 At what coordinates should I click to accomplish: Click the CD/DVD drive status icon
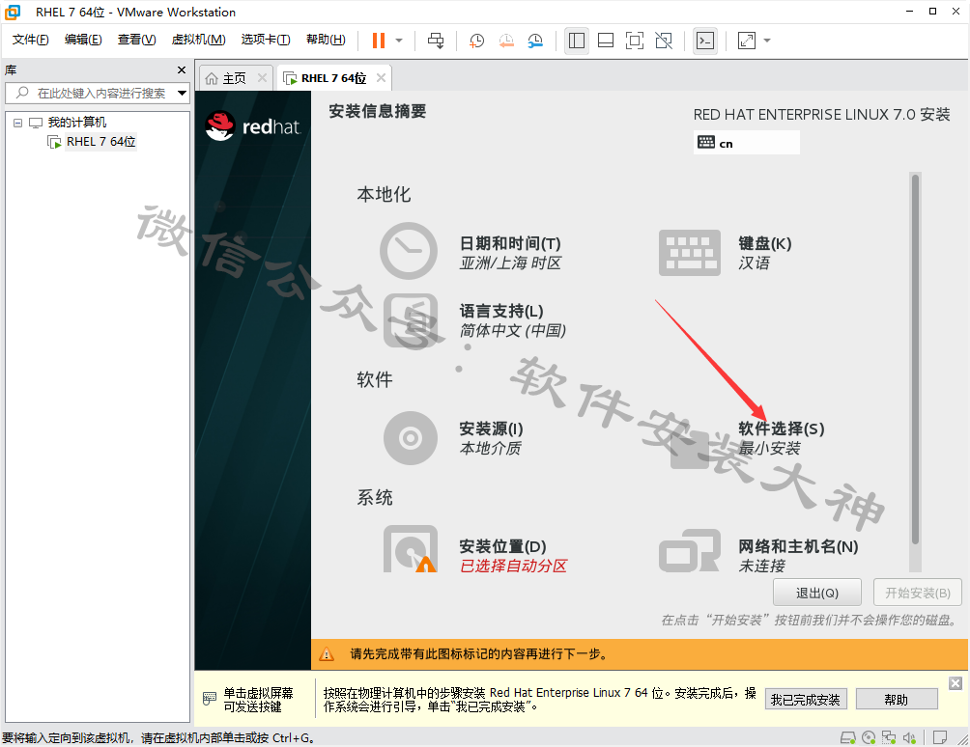(x=869, y=737)
